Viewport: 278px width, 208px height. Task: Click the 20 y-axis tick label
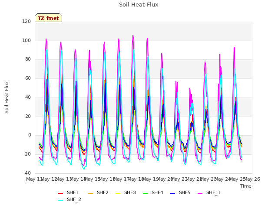28,116
